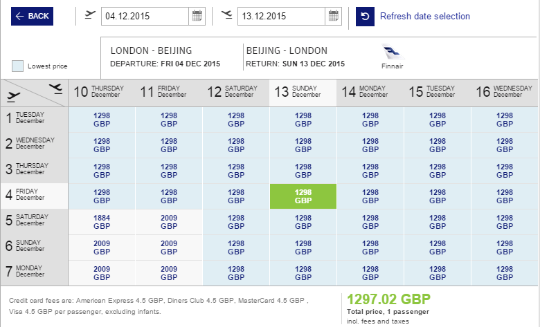Click the refresh arrow icon button
The width and height of the screenshot is (540, 327).
(x=365, y=16)
